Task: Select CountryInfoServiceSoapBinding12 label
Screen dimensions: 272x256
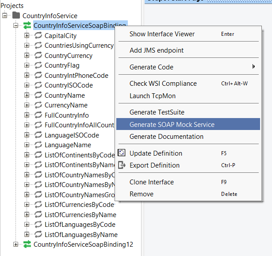Action: (83, 245)
